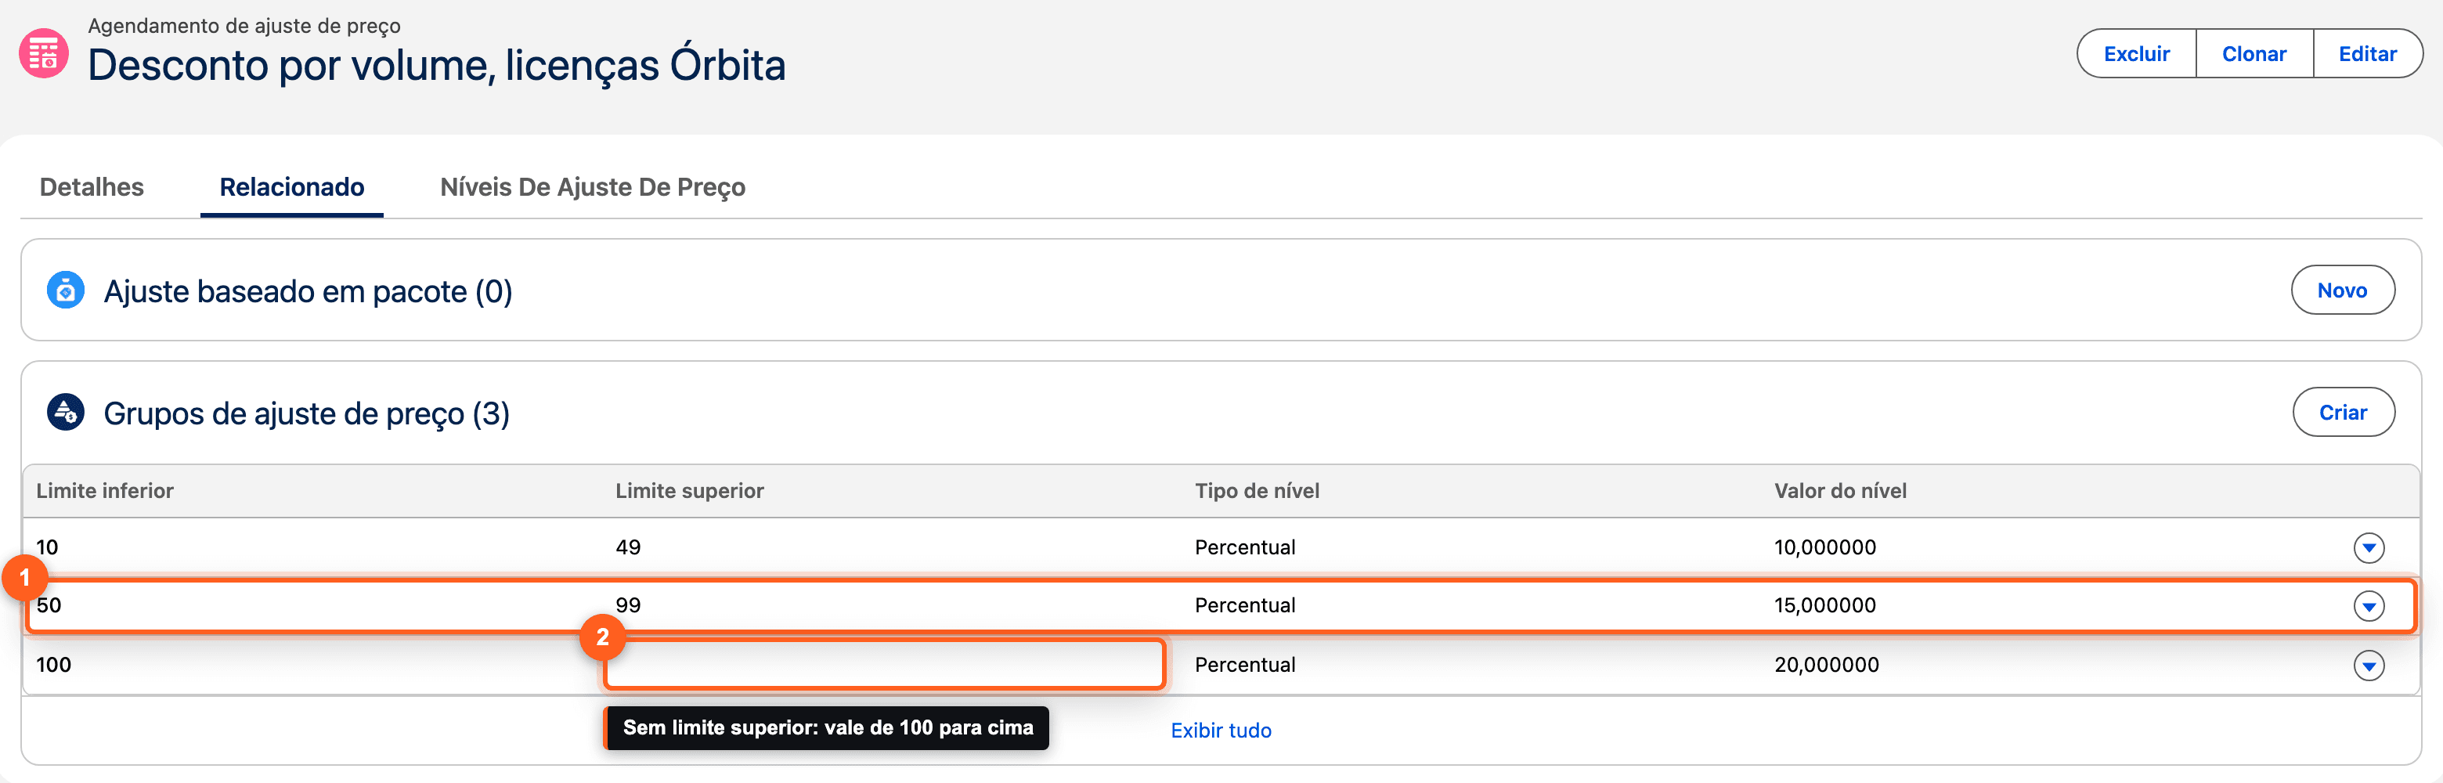Click the Ajuste baseado em pacote icon
2443x783 pixels.
[66, 290]
